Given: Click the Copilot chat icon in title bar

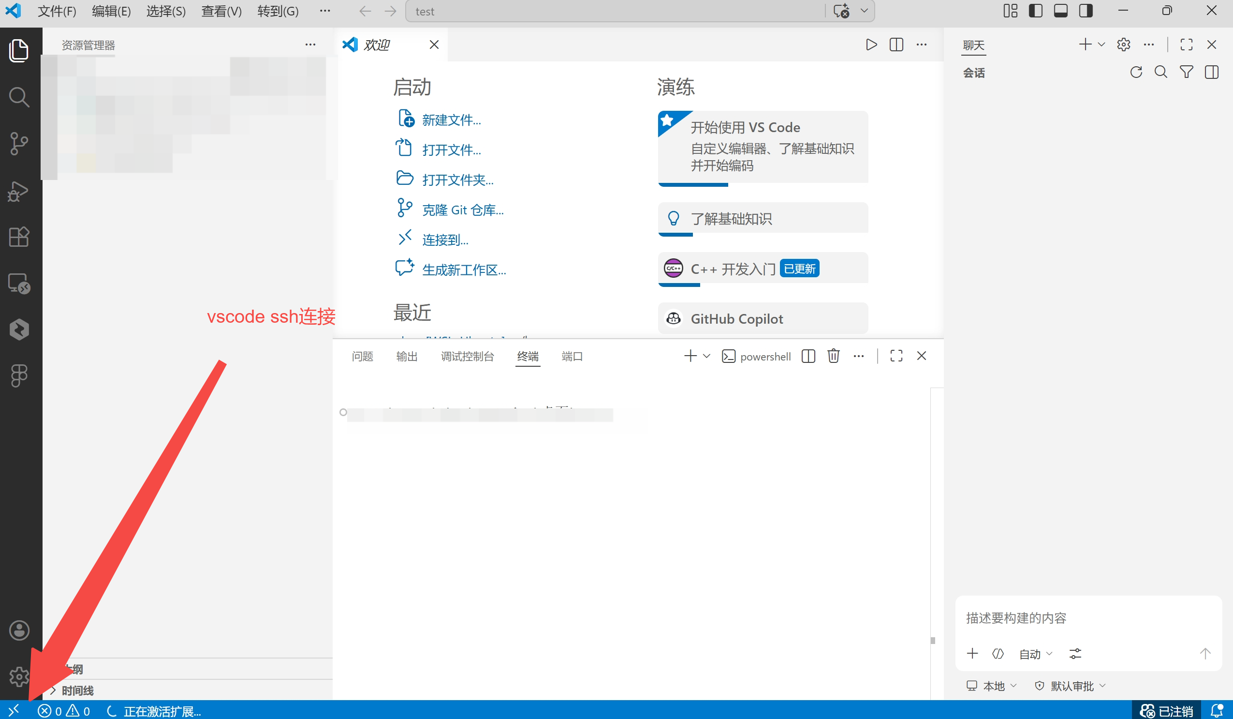Looking at the screenshot, I should coord(841,11).
